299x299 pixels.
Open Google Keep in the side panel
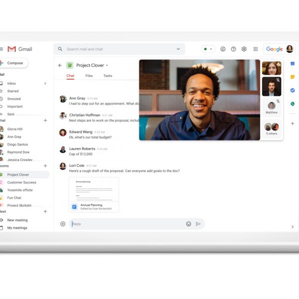point(293,77)
